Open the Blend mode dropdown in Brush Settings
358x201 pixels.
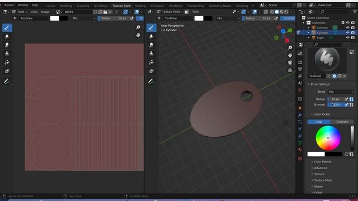(x=341, y=92)
